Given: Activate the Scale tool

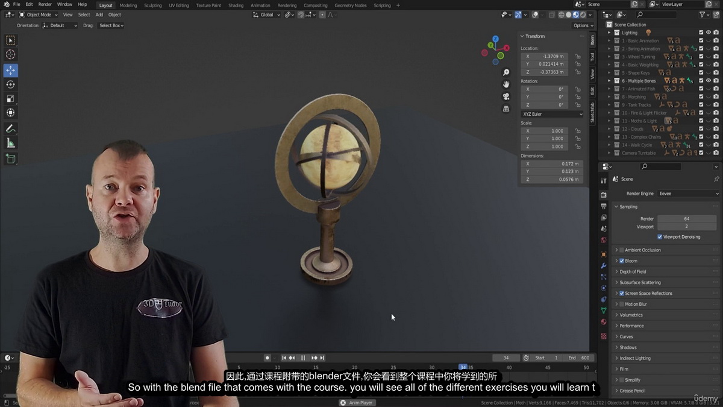Looking at the screenshot, I should click(x=10, y=98).
